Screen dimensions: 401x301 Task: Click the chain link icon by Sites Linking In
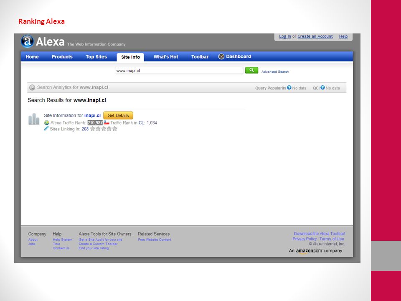pos(46,128)
